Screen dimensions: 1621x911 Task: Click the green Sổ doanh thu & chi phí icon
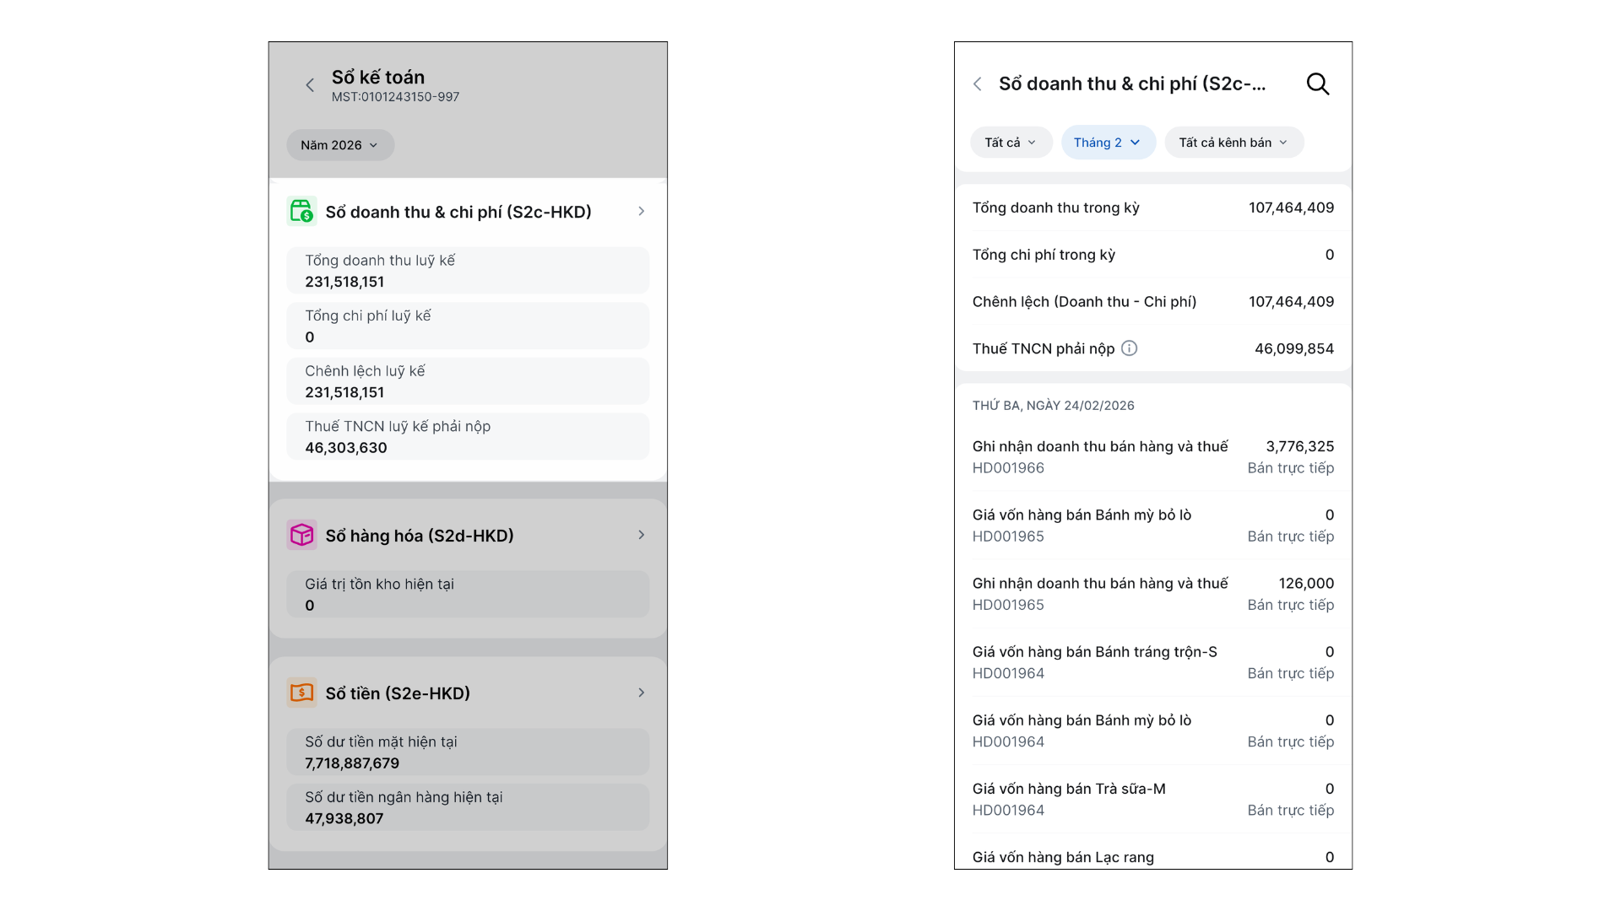tap(301, 212)
